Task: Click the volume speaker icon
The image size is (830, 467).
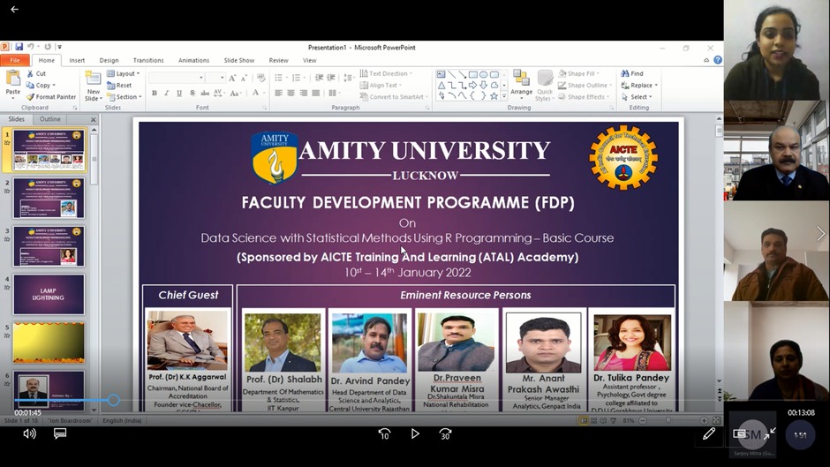Action: point(30,433)
